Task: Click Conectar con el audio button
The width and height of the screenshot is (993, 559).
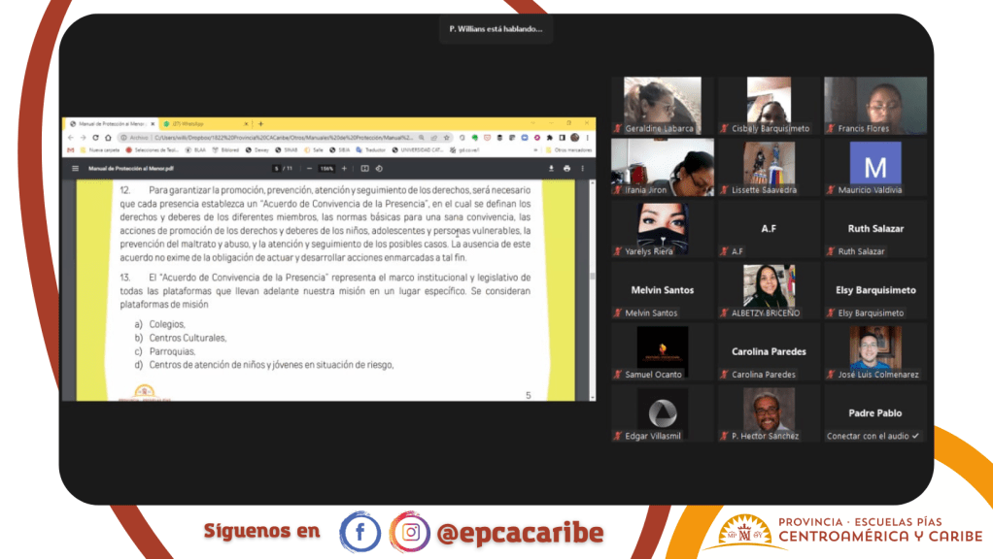Action: (x=874, y=436)
